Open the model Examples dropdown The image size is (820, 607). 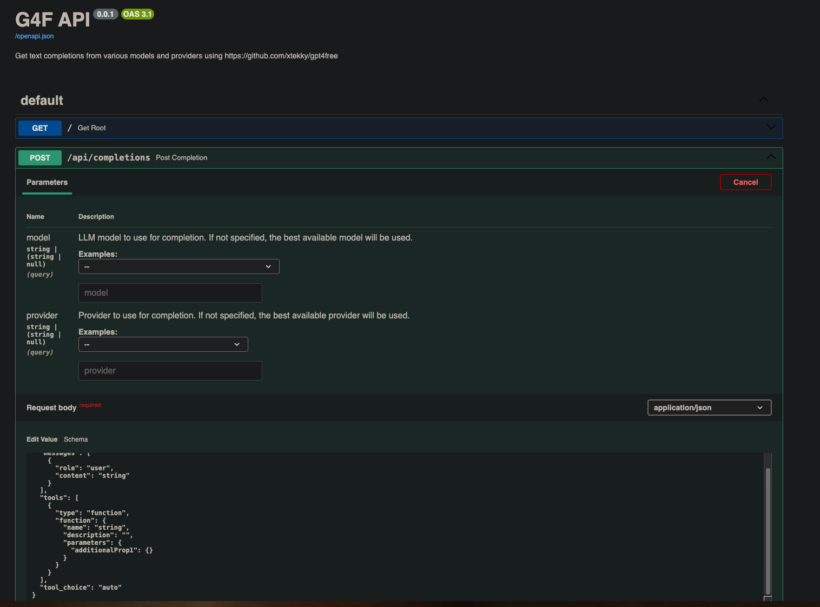(x=178, y=266)
